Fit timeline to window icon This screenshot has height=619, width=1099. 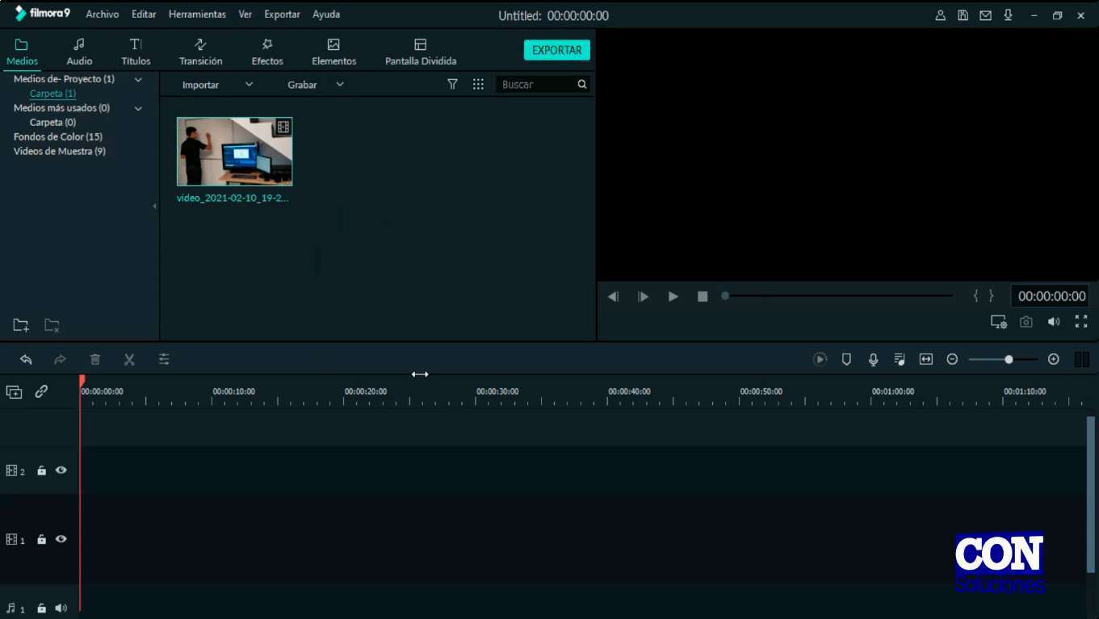pos(926,359)
